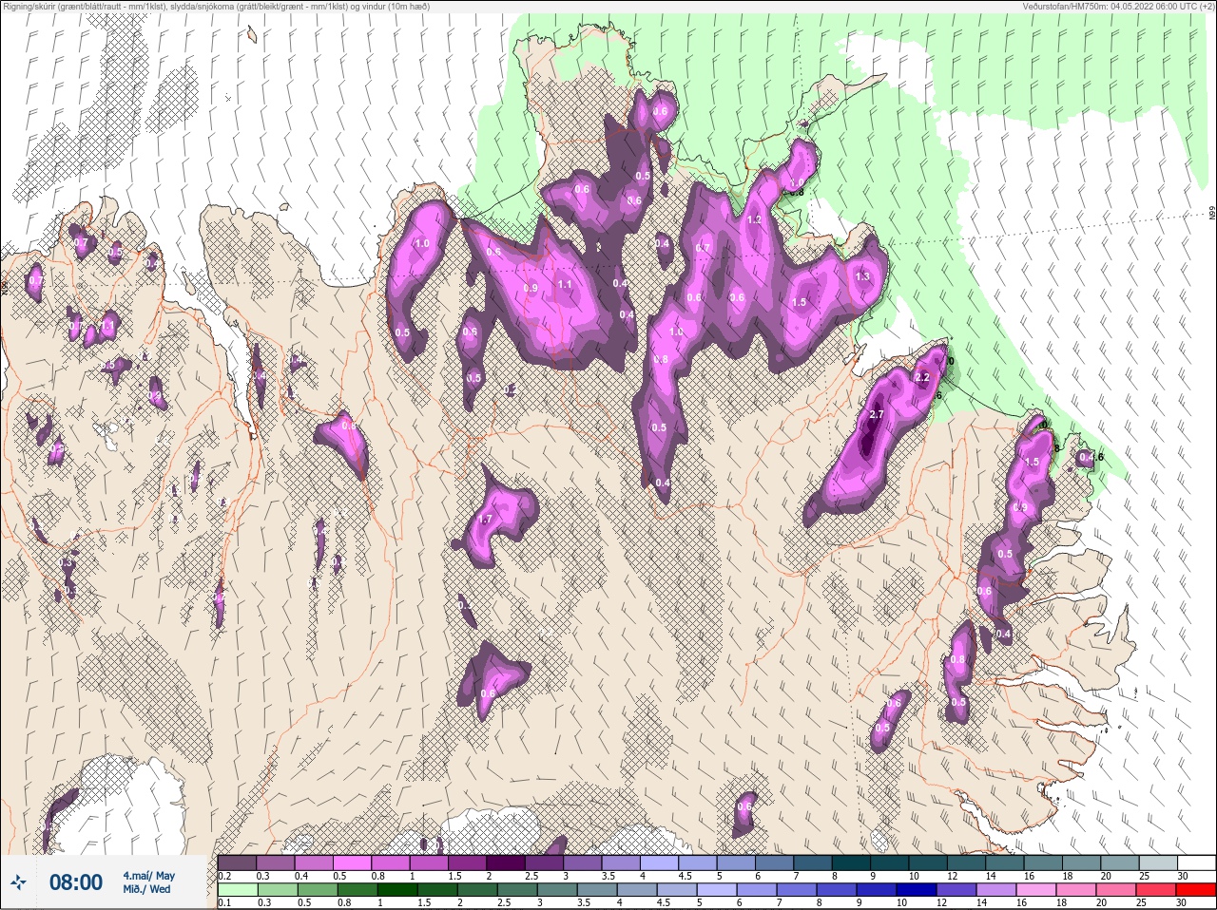Select top-row grey-teal swatch between 20 and 25
Image resolution: width=1217 pixels, height=910 pixels.
pyautogui.click(x=1120, y=863)
